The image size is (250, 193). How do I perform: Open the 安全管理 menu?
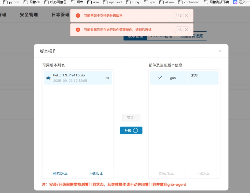click(29, 15)
